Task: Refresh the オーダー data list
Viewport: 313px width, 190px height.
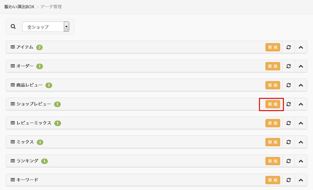Action: click(288, 66)
